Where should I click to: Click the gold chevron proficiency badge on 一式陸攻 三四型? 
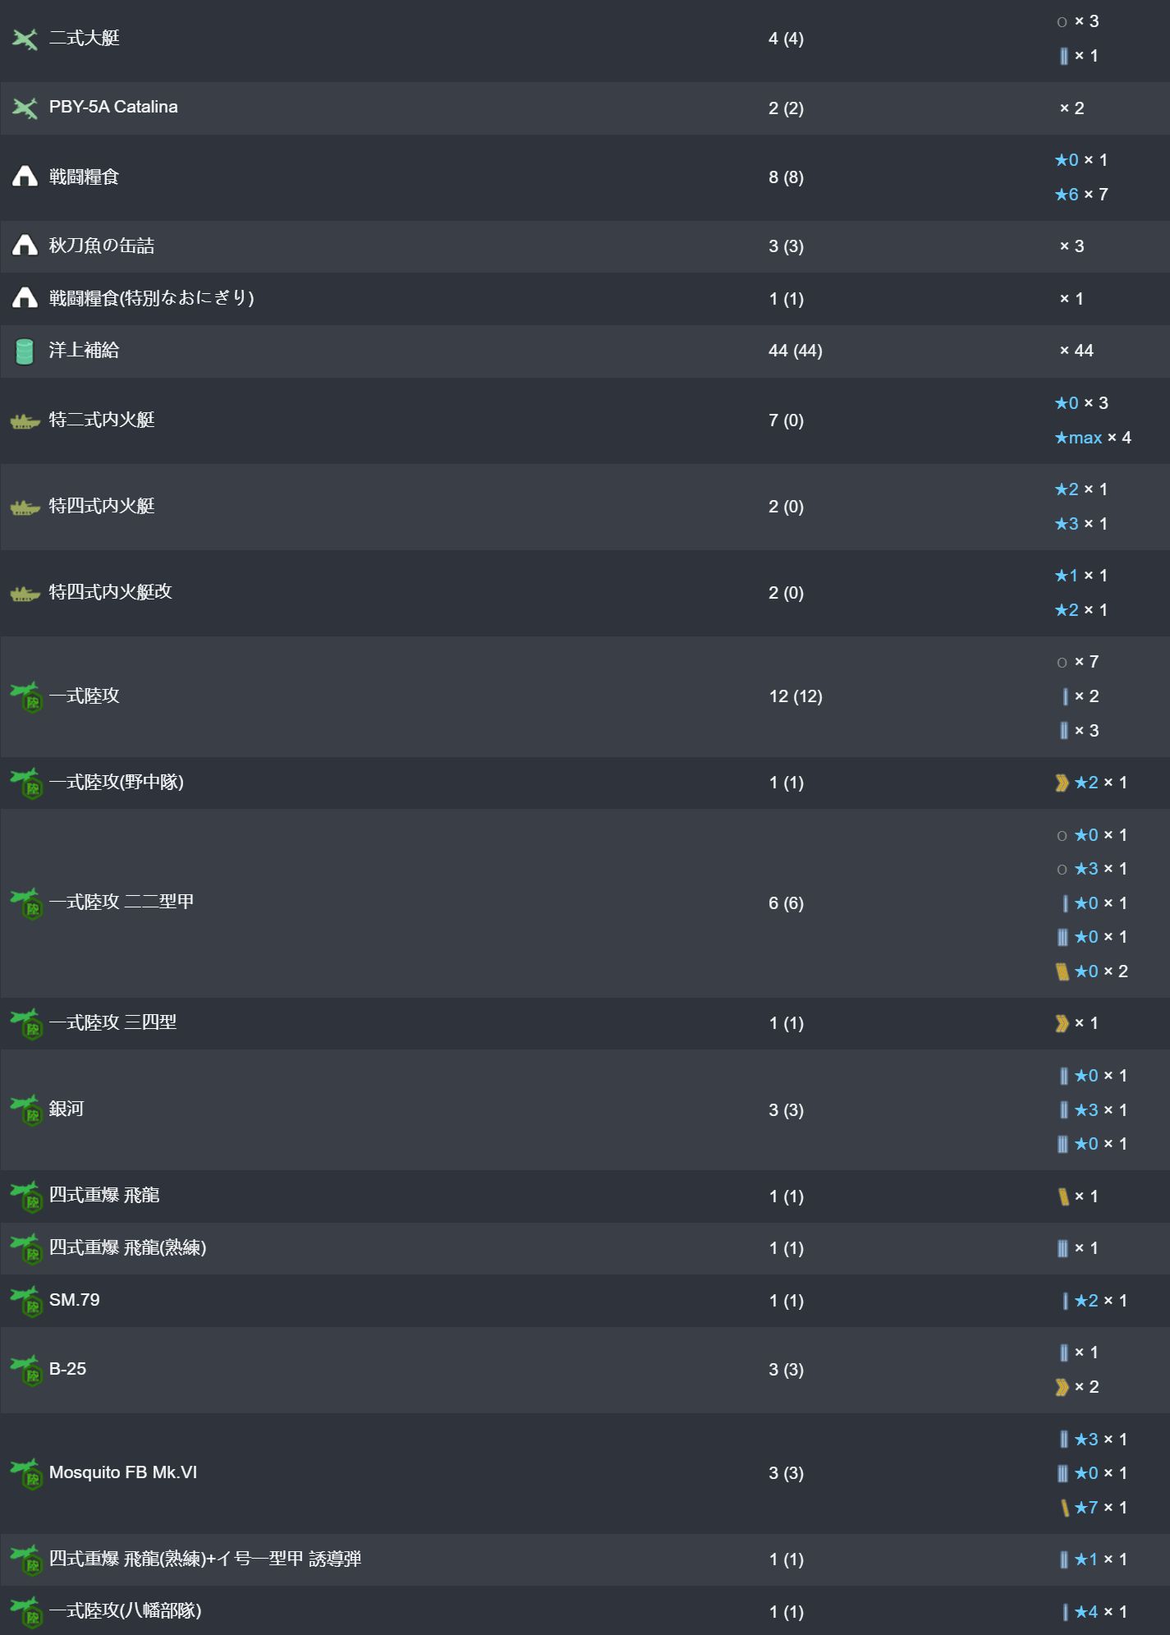[x=1062, y=1023]
